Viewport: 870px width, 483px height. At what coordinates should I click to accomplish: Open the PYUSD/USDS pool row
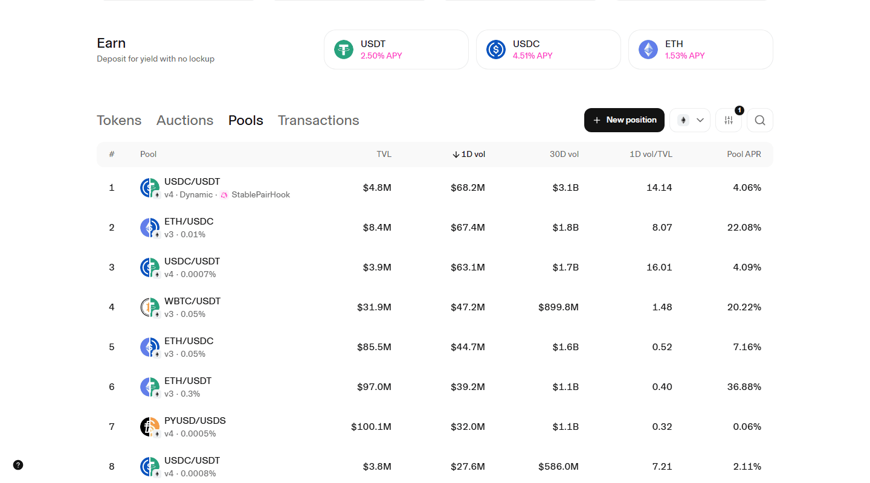[435, 427]
